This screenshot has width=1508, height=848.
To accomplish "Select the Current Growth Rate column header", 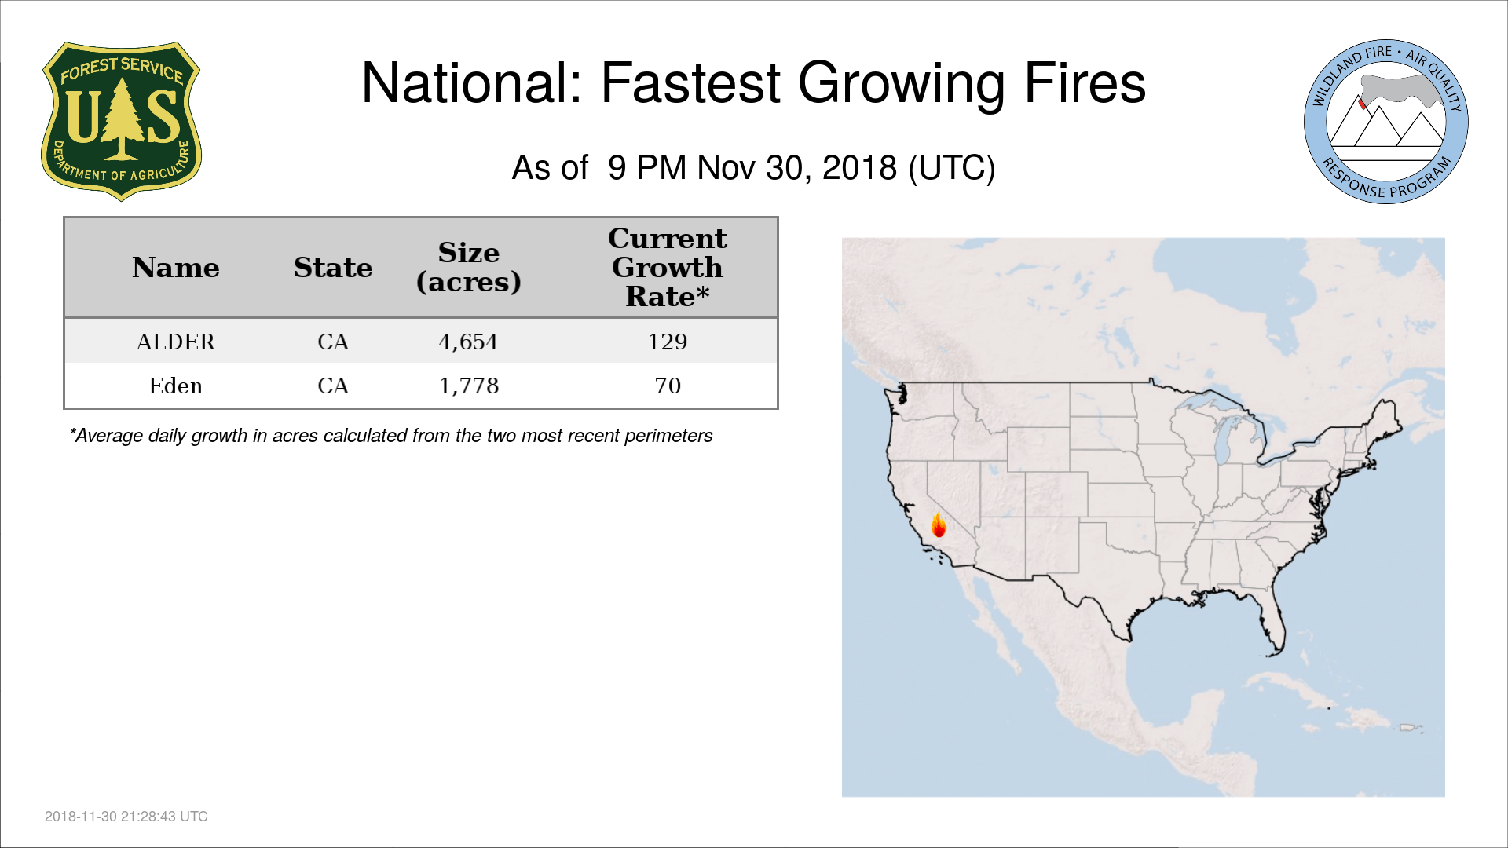I will click(668, 267).
